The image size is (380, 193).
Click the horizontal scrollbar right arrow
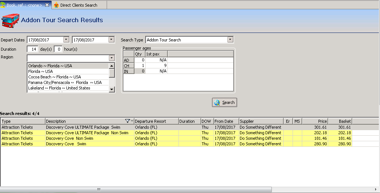tap(376, 189)
